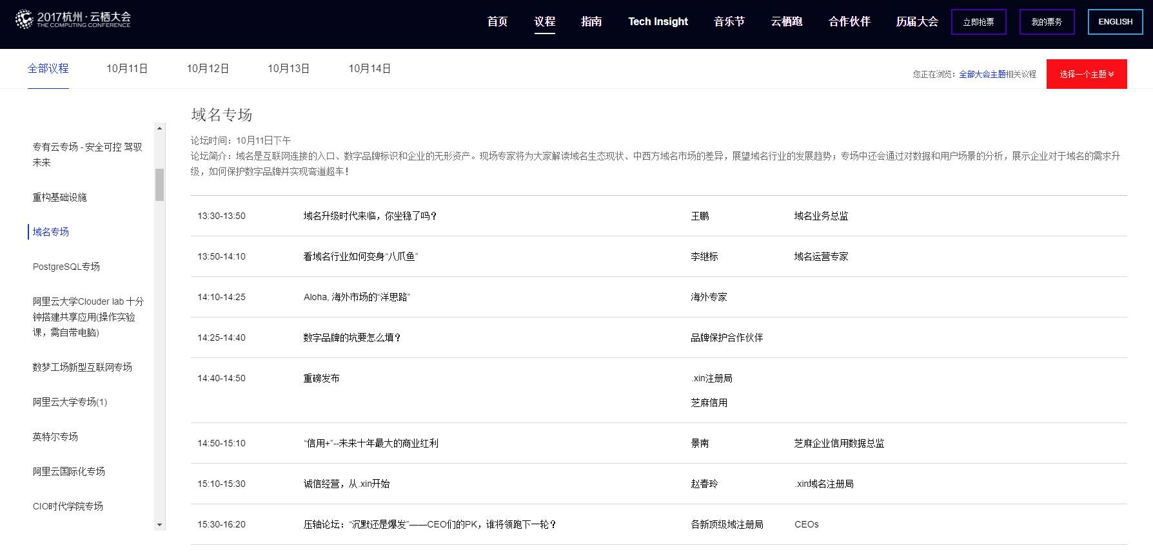
Task: Click title 芝麻企业信用数据总监
Action: [840, 443]
